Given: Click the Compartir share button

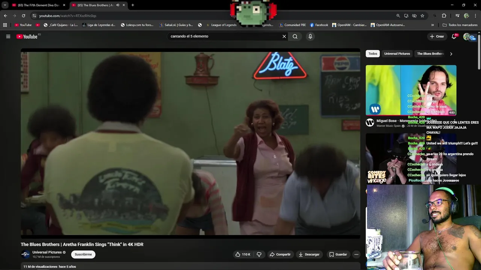Looking at the screenshot, I should (280, 254).
